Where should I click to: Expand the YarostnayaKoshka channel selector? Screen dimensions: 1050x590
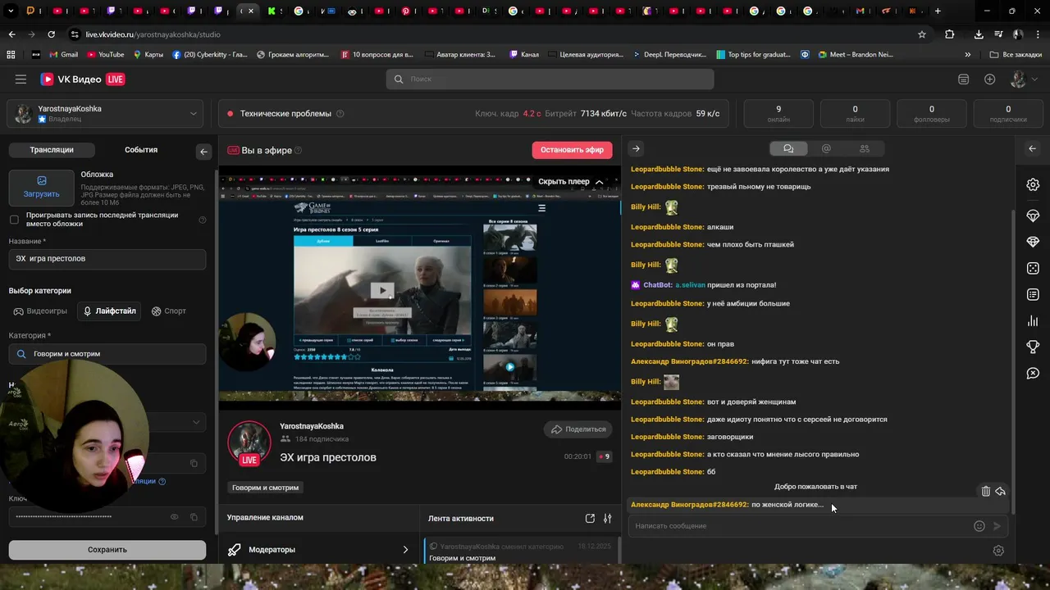[107, 114]
